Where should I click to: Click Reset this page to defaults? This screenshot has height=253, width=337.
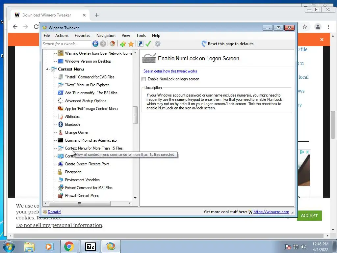point(227,44)
